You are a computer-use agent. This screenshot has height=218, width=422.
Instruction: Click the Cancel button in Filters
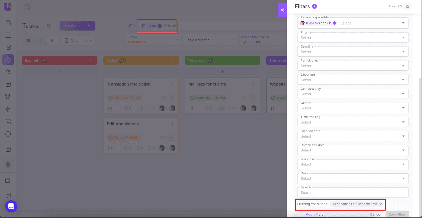[375, 214]
